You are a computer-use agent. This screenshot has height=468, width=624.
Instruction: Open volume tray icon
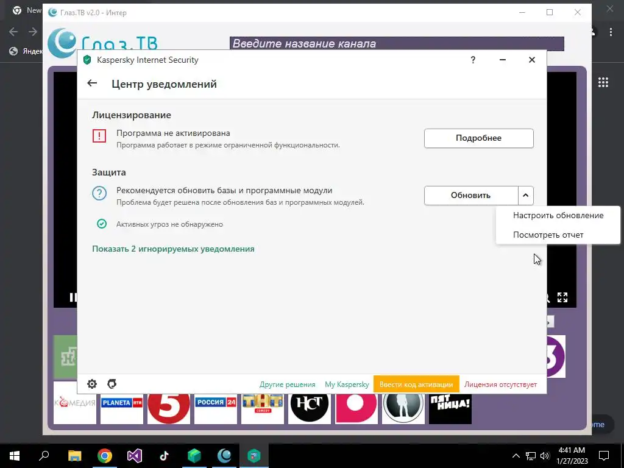tap(545, 456)
